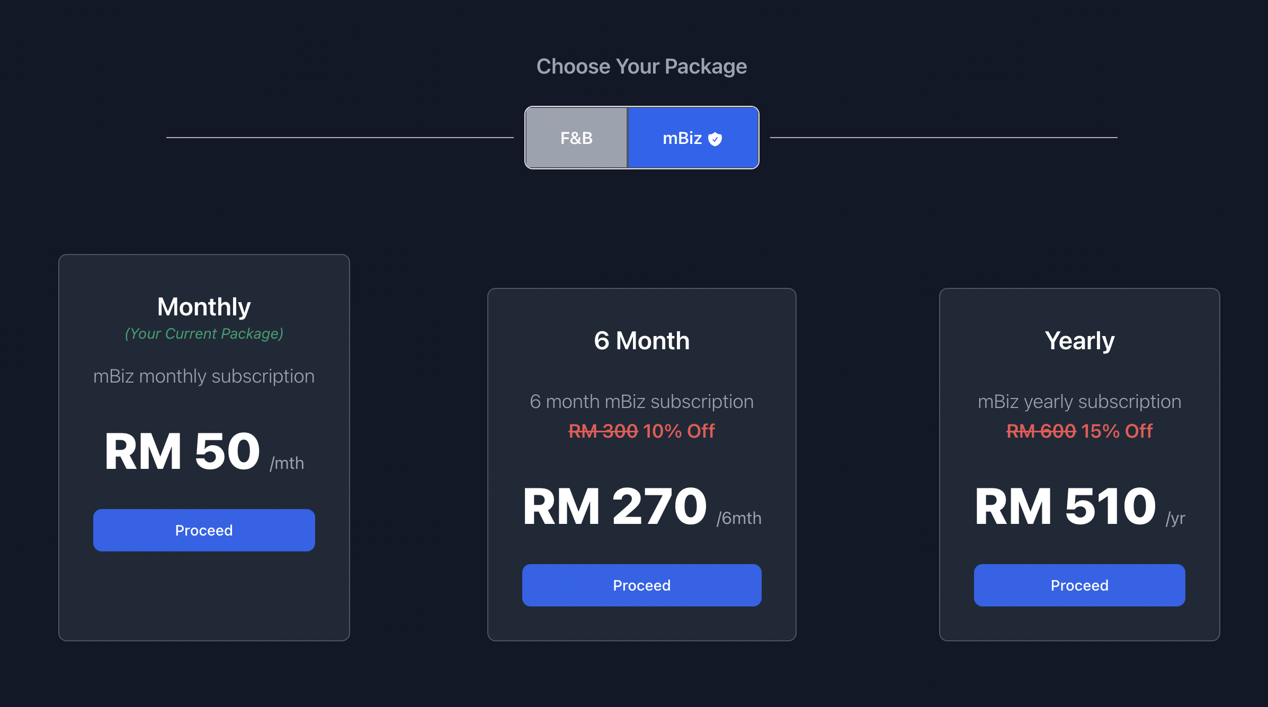Click the struck-through RM 600 price
The height and width of the screenshot is (707, 1268).
(x=1041, y=431)
